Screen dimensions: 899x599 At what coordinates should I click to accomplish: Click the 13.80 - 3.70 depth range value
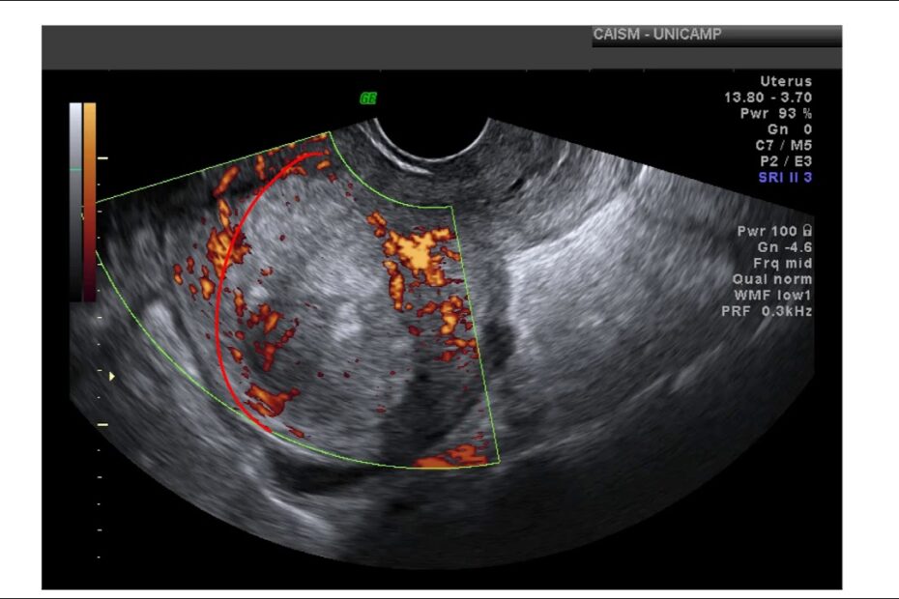pos(768,98)
